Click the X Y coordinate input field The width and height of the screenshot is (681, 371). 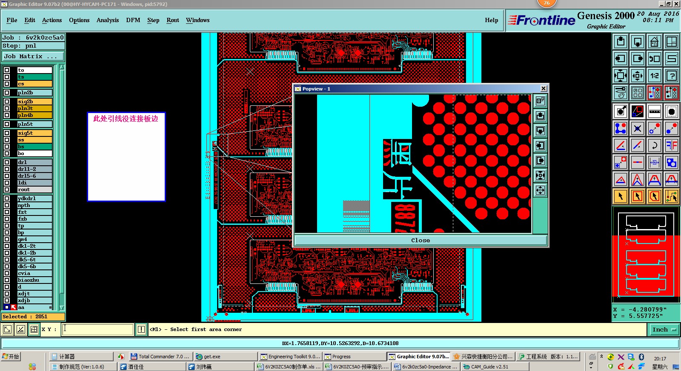point(98,329)
